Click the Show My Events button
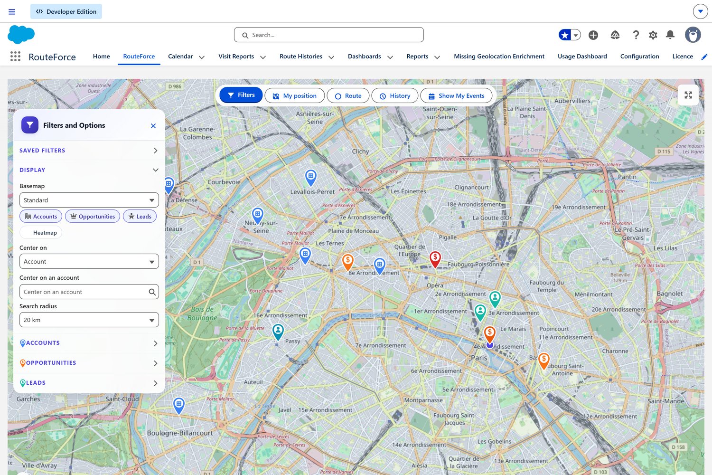 456,95
